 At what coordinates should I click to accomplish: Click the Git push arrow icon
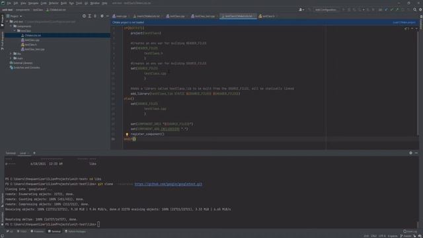pos(397,10)
